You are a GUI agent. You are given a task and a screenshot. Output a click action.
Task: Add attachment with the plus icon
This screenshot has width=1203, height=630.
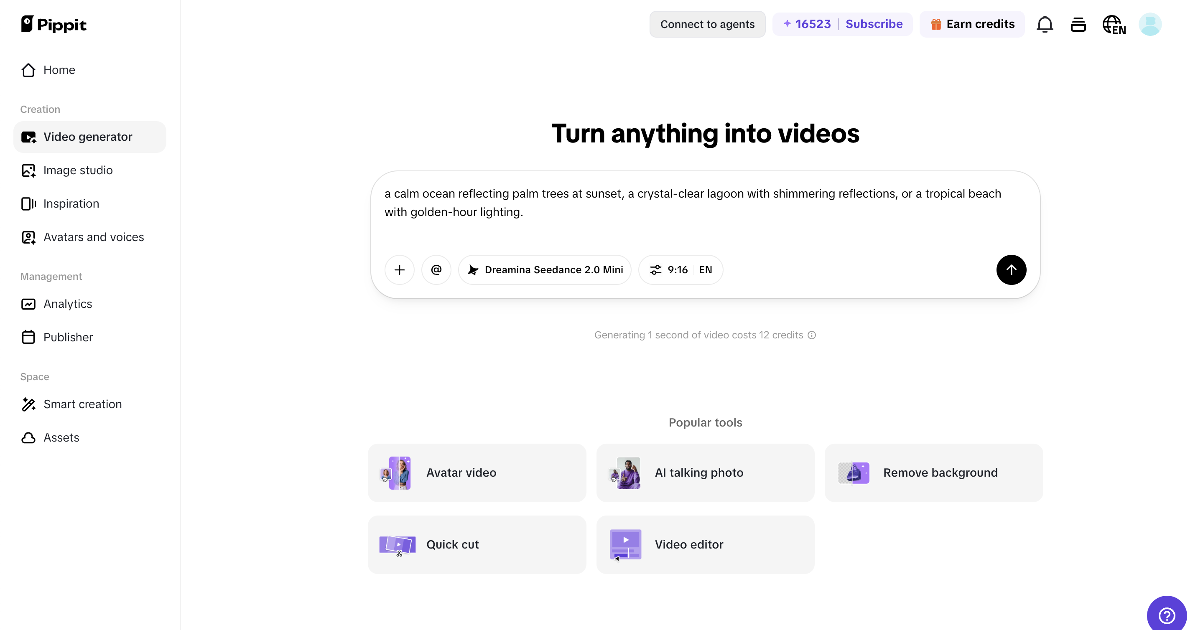click(399, 270)
